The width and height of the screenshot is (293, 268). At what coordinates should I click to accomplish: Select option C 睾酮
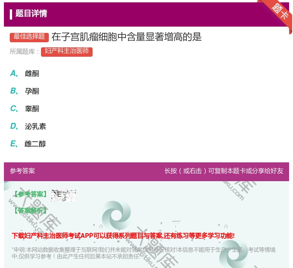click(x=25, y=109)
